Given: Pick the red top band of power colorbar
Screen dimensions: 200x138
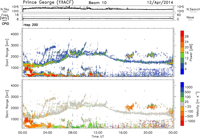Looking at the screenshot, I should [x=182, y=34].
